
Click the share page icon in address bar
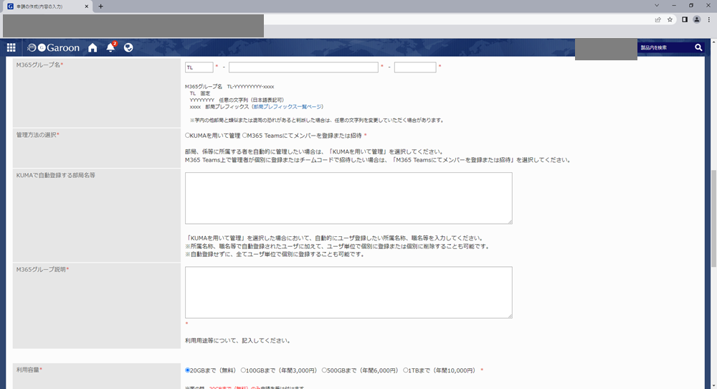[x=657, y=19]
